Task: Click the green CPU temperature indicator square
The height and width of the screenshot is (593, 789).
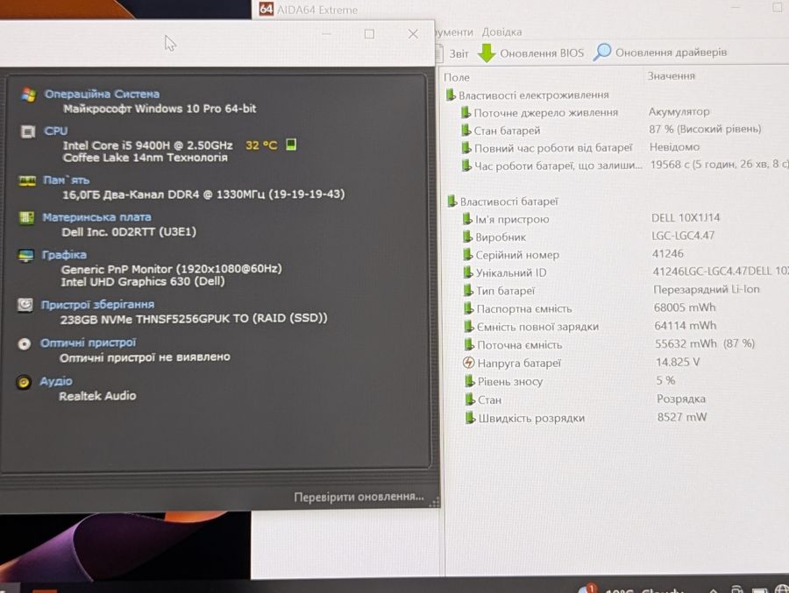Action: click(291, 145)
